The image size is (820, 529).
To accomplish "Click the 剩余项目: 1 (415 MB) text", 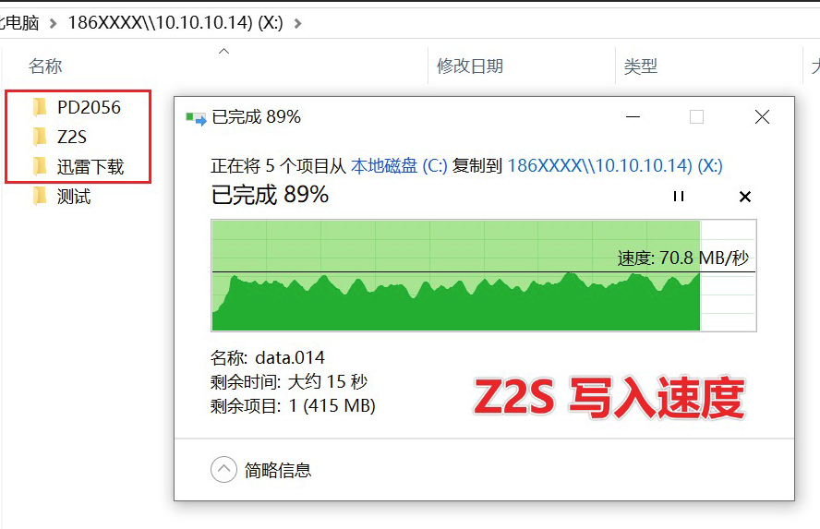I will click(293, 405).
